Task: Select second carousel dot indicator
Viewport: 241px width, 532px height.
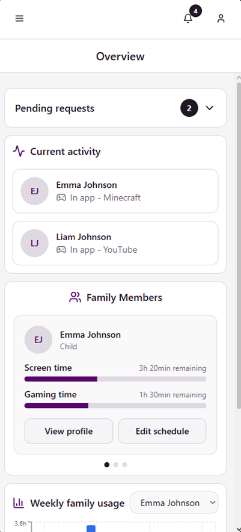Action: [115, 465]
